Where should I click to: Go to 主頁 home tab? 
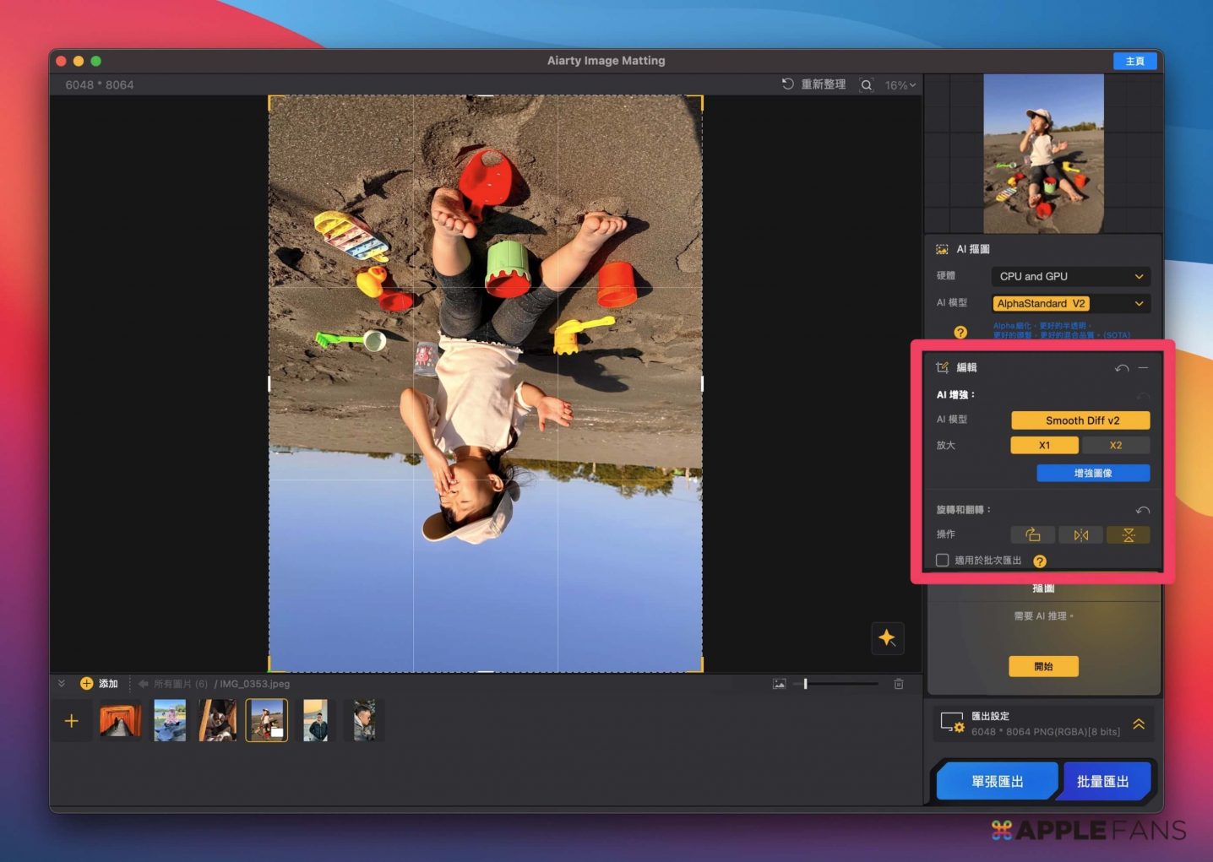(x=1134, y=61)
